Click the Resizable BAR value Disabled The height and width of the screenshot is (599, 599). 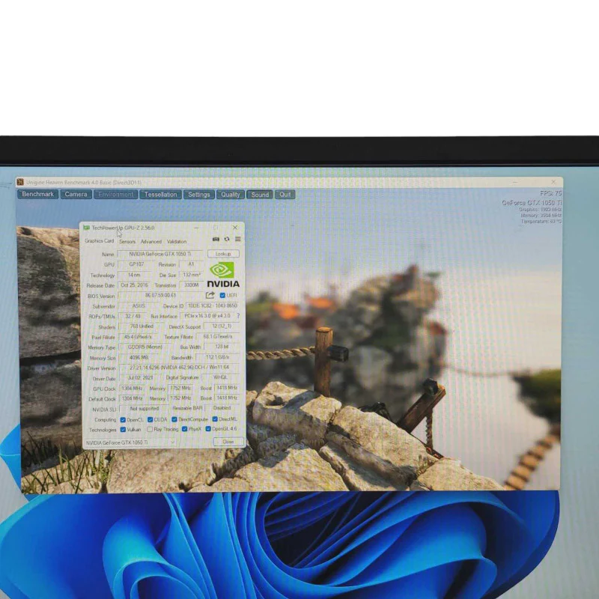(x=222, y=408)
